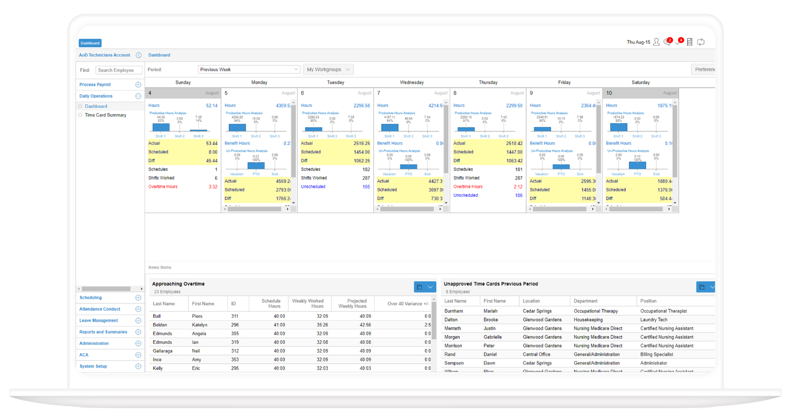791x420 pixels.
Task: Open the Previous Week period dropdown
Action: tap(249, 69)
